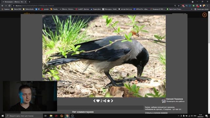Image resolution: width=210 pixels, height=118 pixels.
Task: Like the photo with the heart icon
Action: 98,101
